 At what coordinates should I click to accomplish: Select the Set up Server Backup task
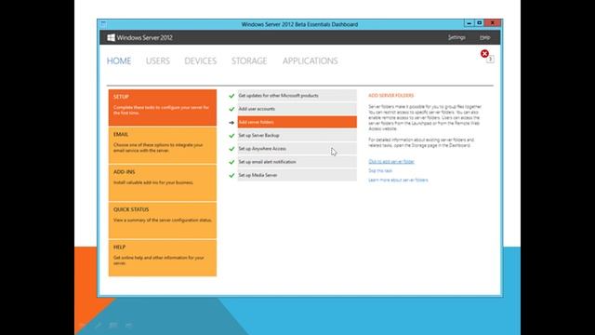click(297, 135)
